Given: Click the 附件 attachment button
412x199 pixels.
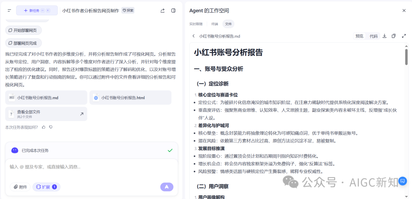Looking at the screenshot, I should 20,187.
